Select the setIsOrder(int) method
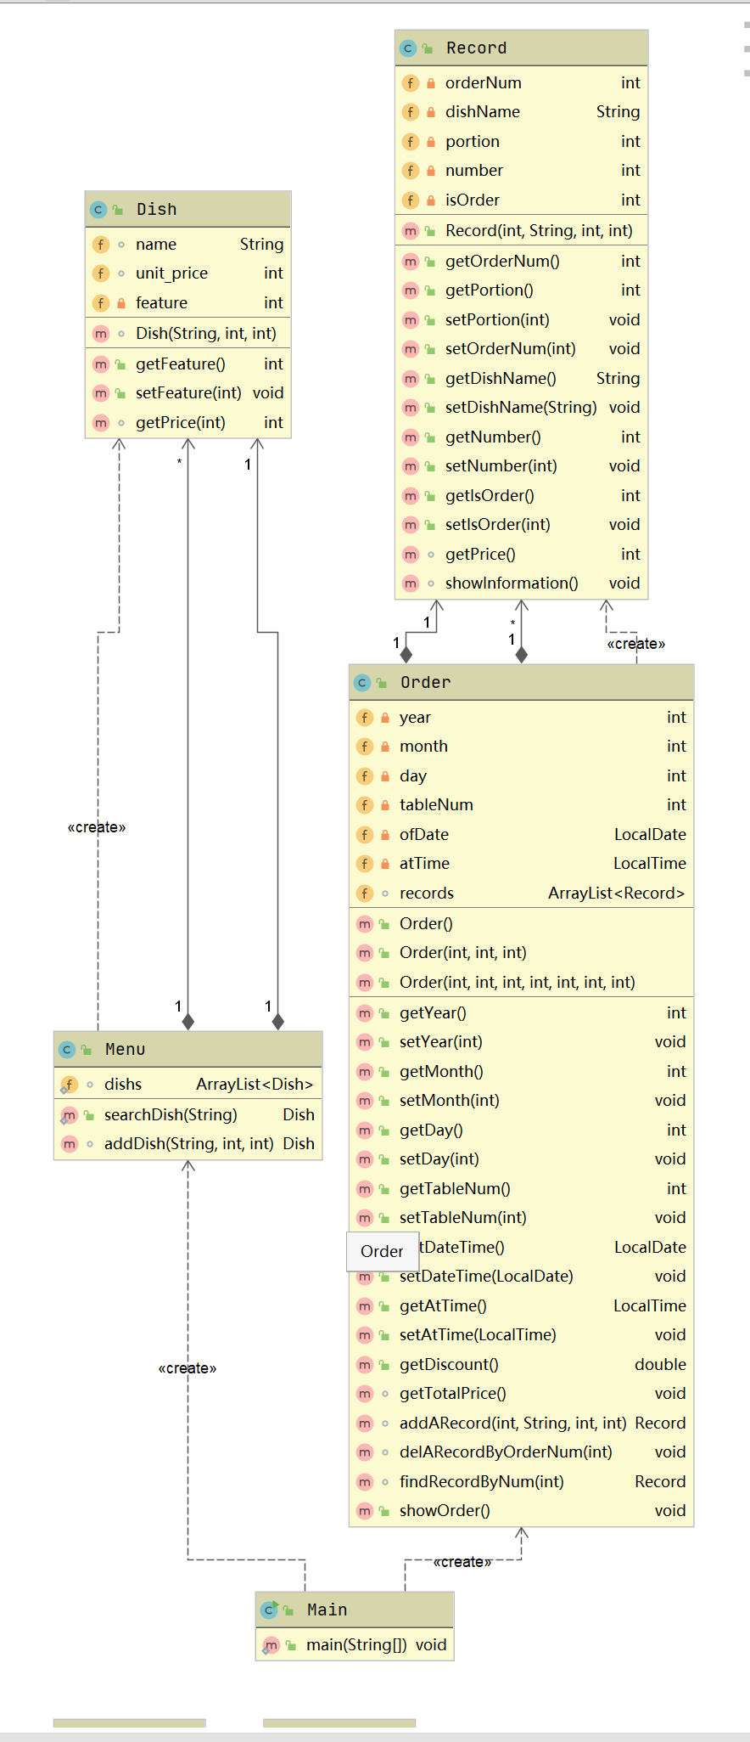 (x=521, y=525)
